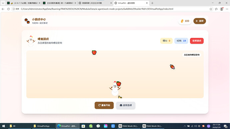The width and height of the screenshot is (230, 129).
Task: Select the VirtualPet Edge taskbar window
Action: tap(67, 126)
